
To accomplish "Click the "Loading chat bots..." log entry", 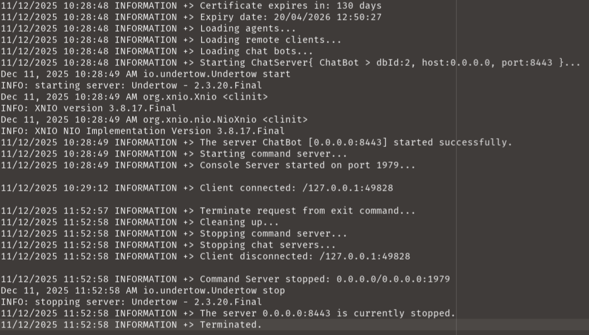I will click(x=256, y=51).
